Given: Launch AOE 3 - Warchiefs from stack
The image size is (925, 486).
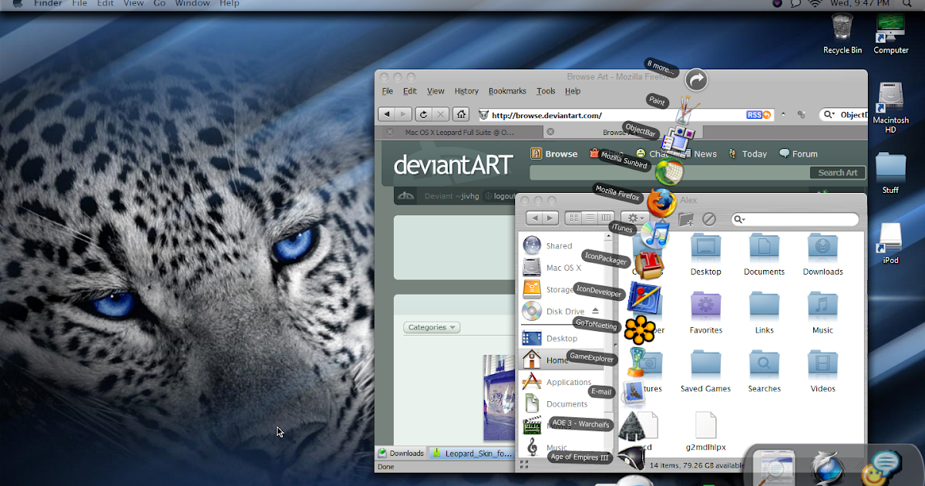Looking at the screenshot, I should point(634,424).
